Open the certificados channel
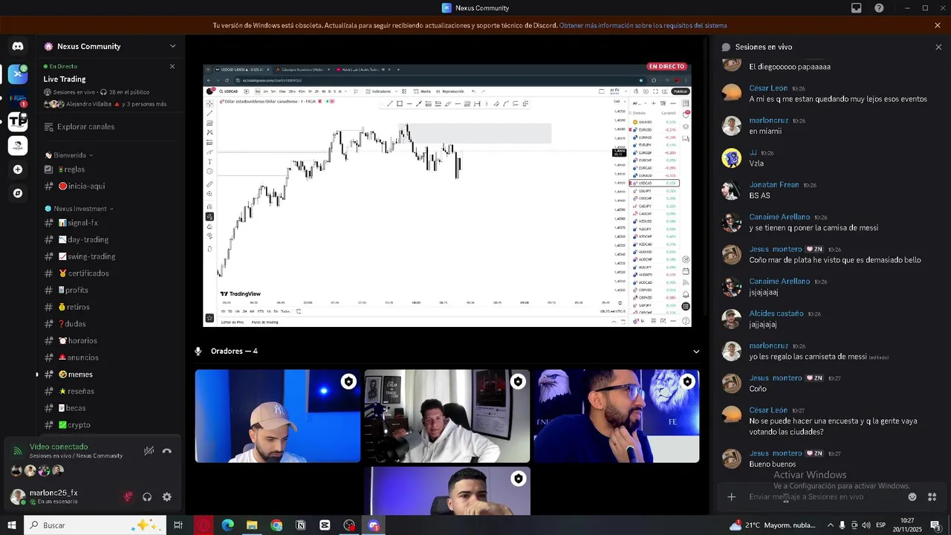Viewport: 951px width, 535px height. point(111,273)
